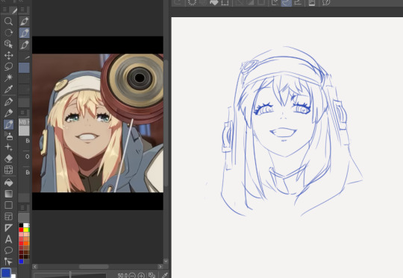Image resolution: width=403 pixels, height=278 pixels.
Task: Select the Blend grid tool
Action: pos(8,170)
